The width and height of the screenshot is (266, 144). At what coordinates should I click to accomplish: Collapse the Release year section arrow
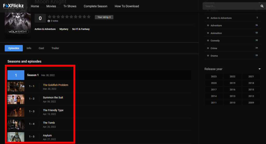[260, 69]
